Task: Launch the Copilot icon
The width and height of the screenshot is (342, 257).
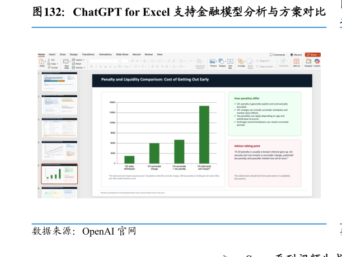Action: 317,63
